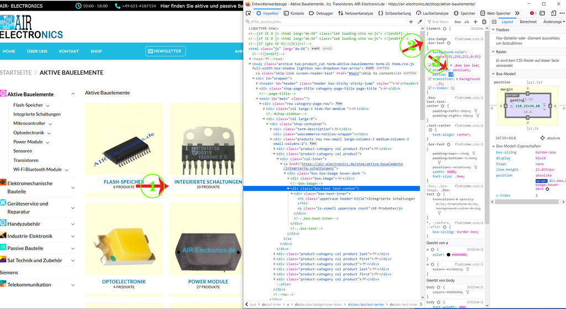
Task: Switch to the Debugger tab
Action: pyautogui.click(x=321, y=13)
